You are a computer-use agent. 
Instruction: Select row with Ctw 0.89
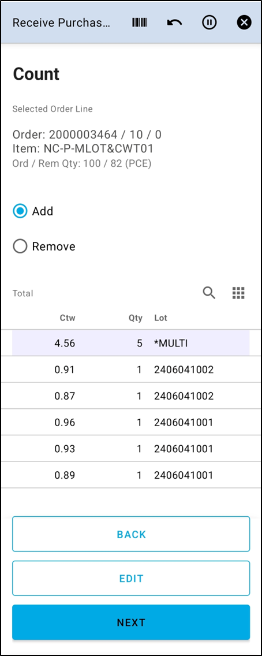(x=131, y=475)
